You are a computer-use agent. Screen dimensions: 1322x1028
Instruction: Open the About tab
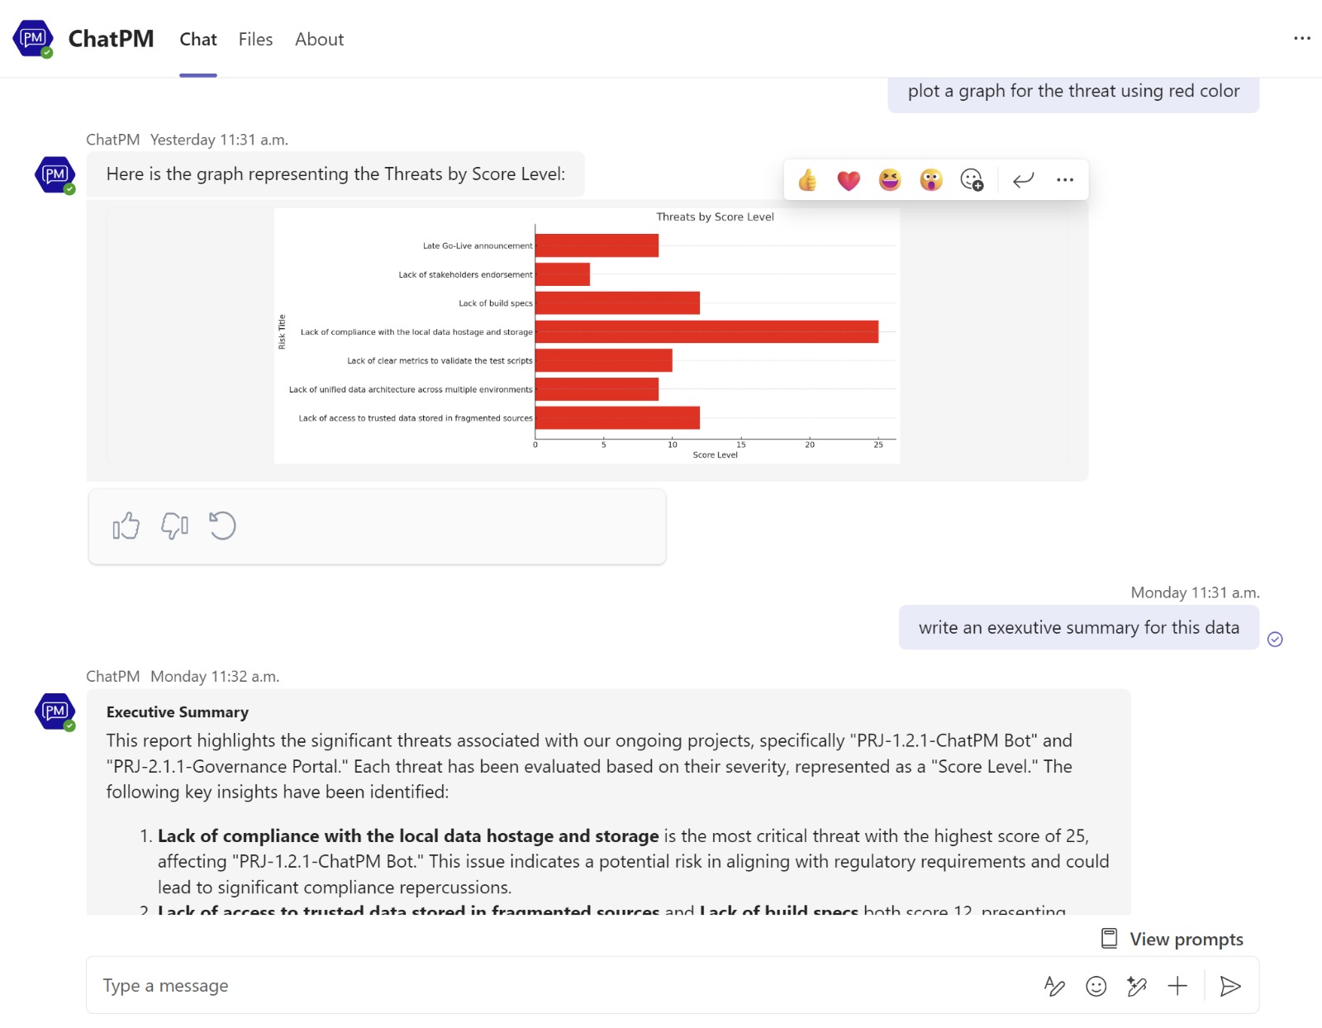pos(319,40)
